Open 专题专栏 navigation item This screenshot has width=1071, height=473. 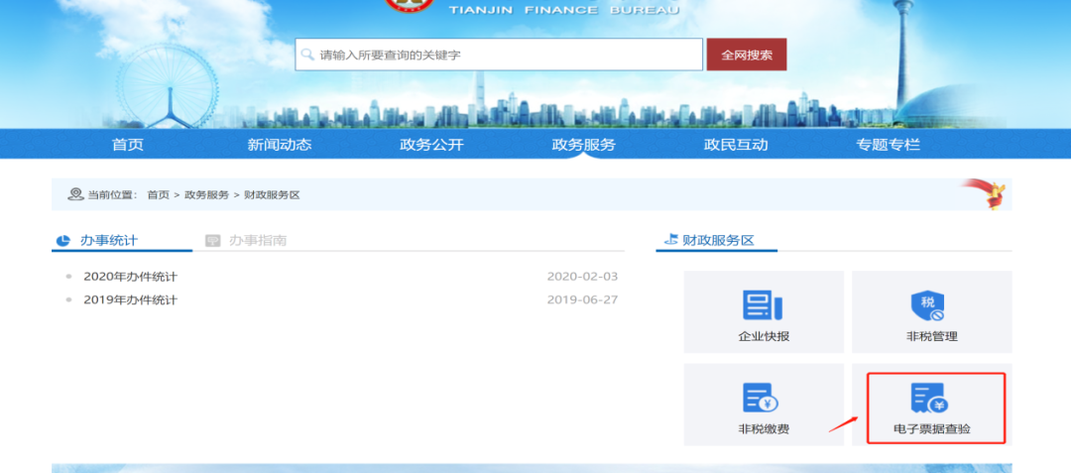(x=888, y=145)
